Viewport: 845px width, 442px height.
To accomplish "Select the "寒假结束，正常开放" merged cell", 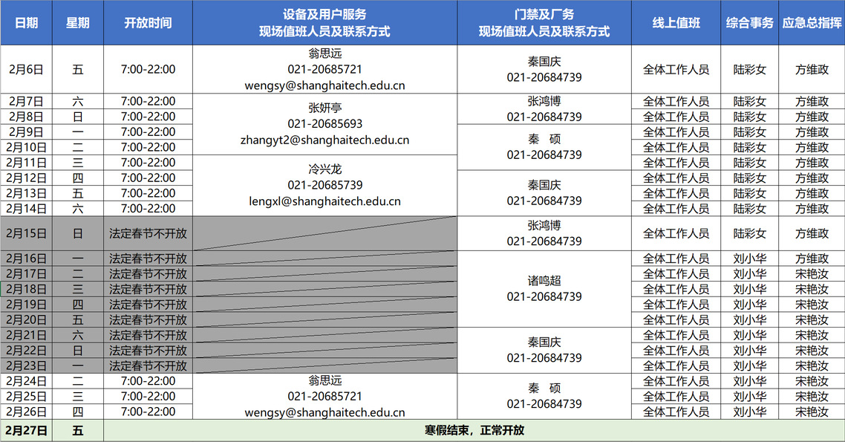I will point(474,430).
